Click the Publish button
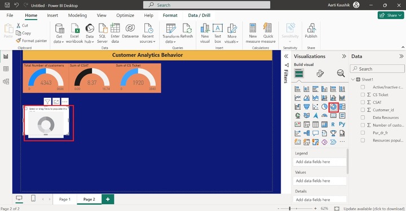Screen dimensions: 406x211 pos(311,31)
